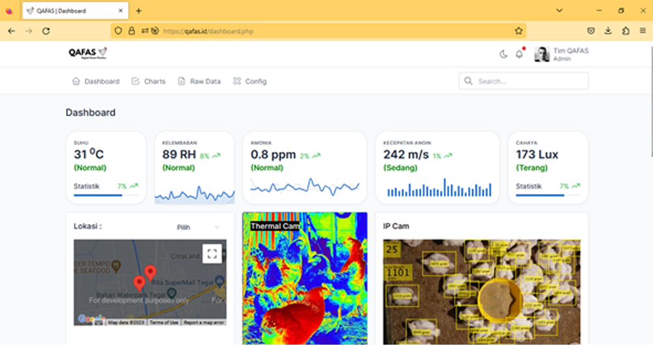Open the Thermal Cam image
Viewport: 653px width, 346px height.
click(304, 281)
